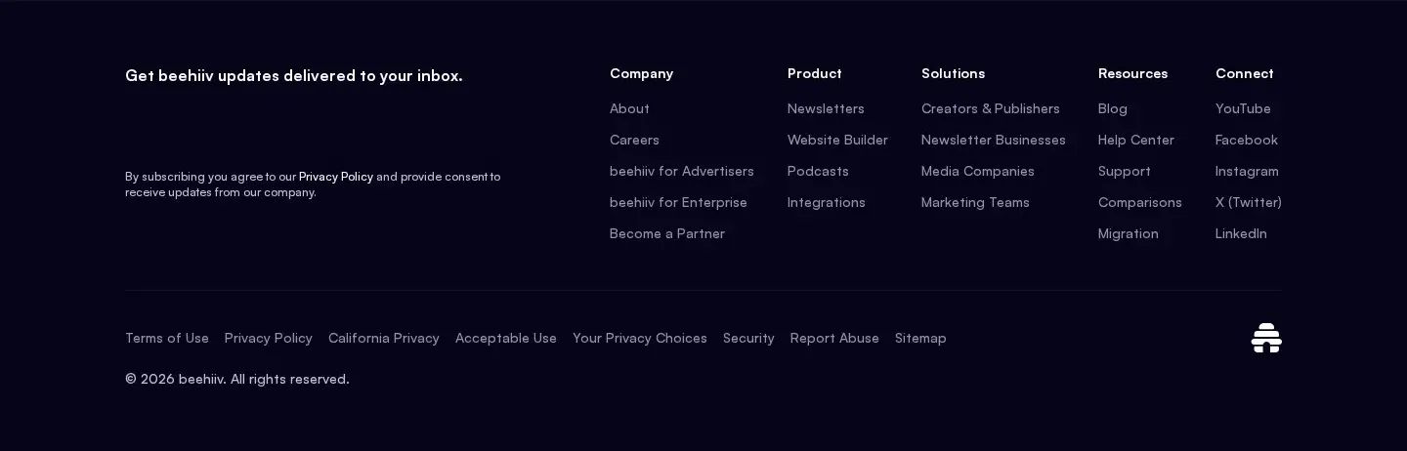
Task: Follow the X (Twitter) link
Action: click(1249, 202)
